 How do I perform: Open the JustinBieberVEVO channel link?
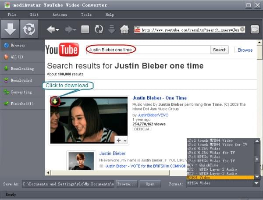point(153,115)
